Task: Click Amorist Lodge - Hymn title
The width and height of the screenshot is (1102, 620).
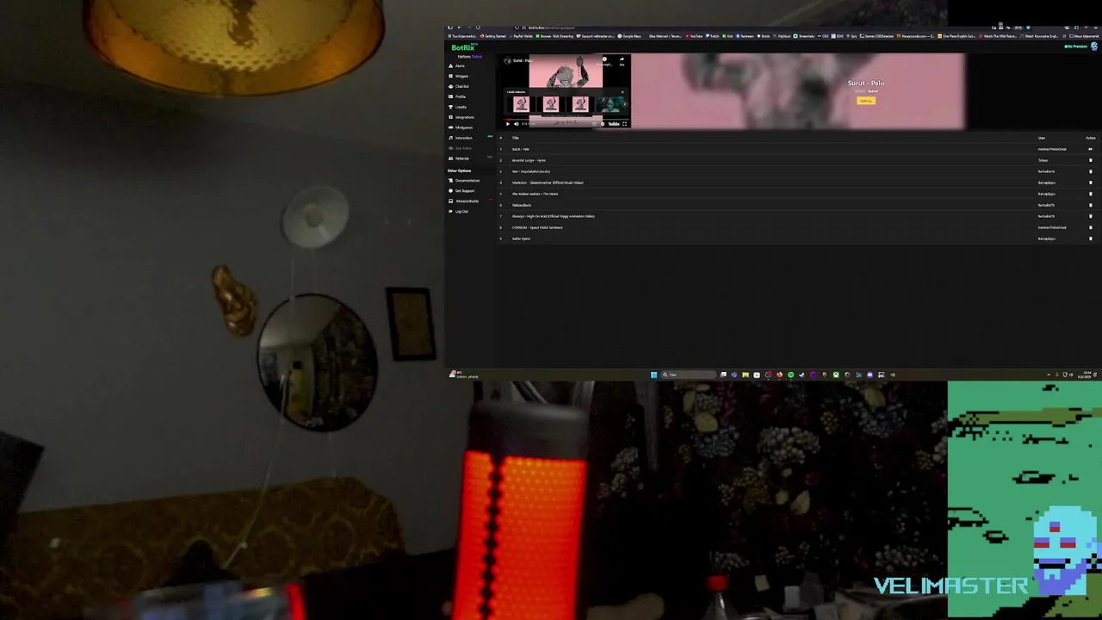Action: tap(529, 160)
